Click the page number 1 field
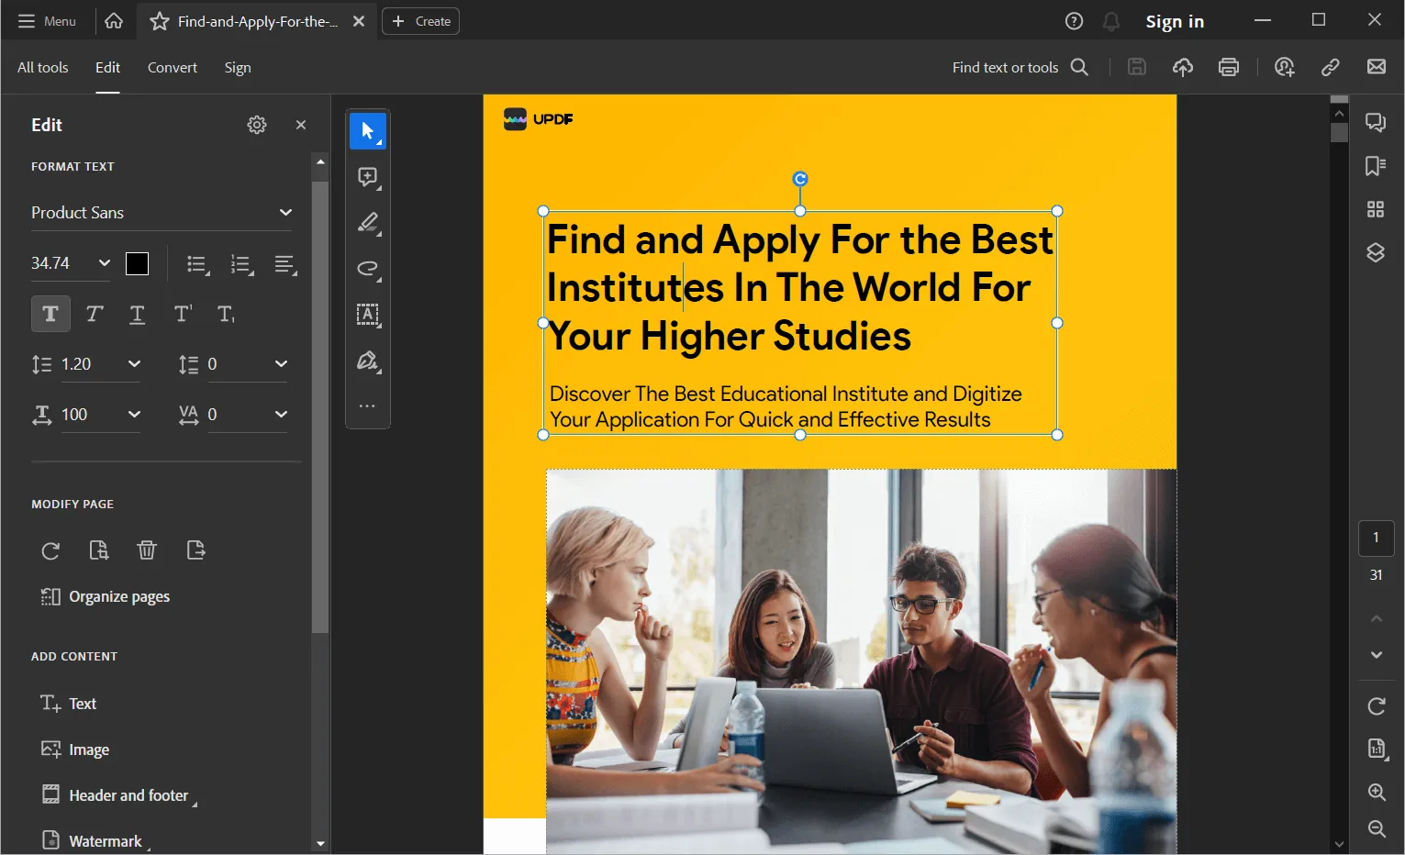This screenshot has width=1405, height=855. tap(1375, 539)
